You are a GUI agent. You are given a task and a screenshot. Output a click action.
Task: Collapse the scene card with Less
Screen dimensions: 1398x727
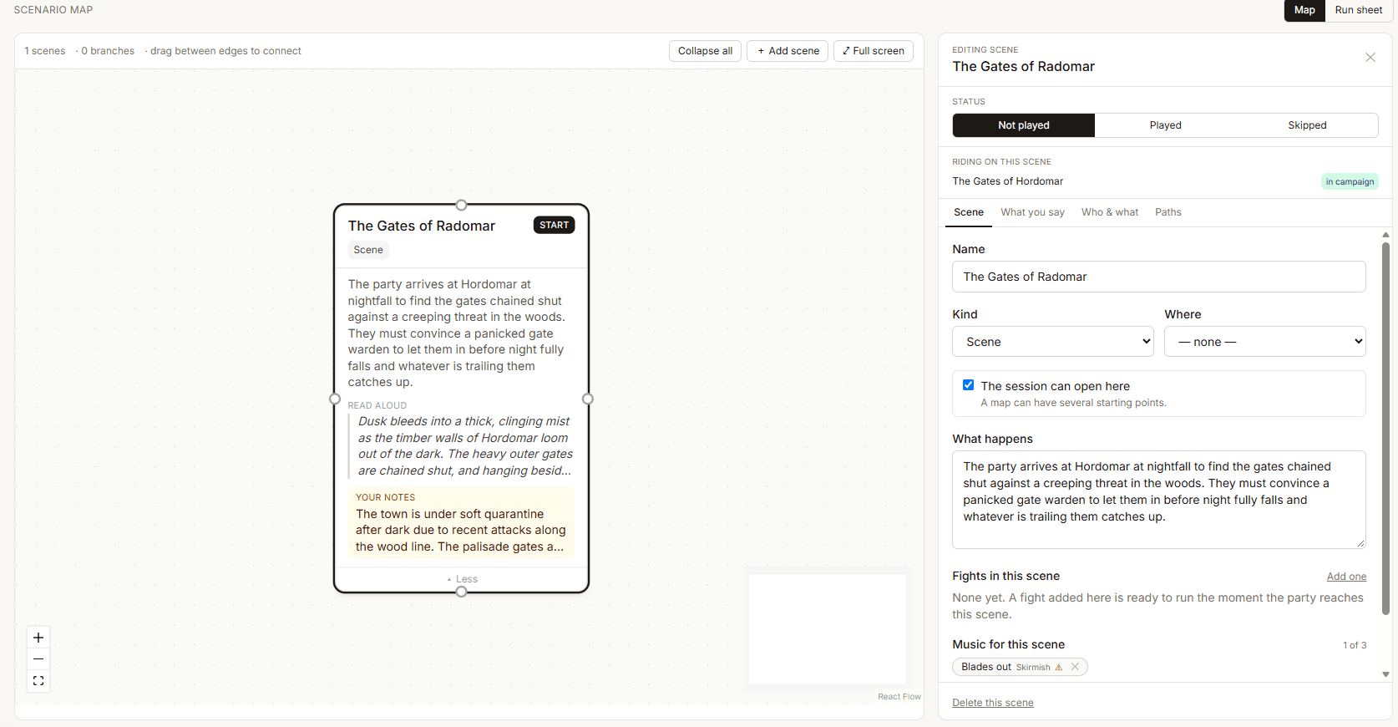click(462, 579)
